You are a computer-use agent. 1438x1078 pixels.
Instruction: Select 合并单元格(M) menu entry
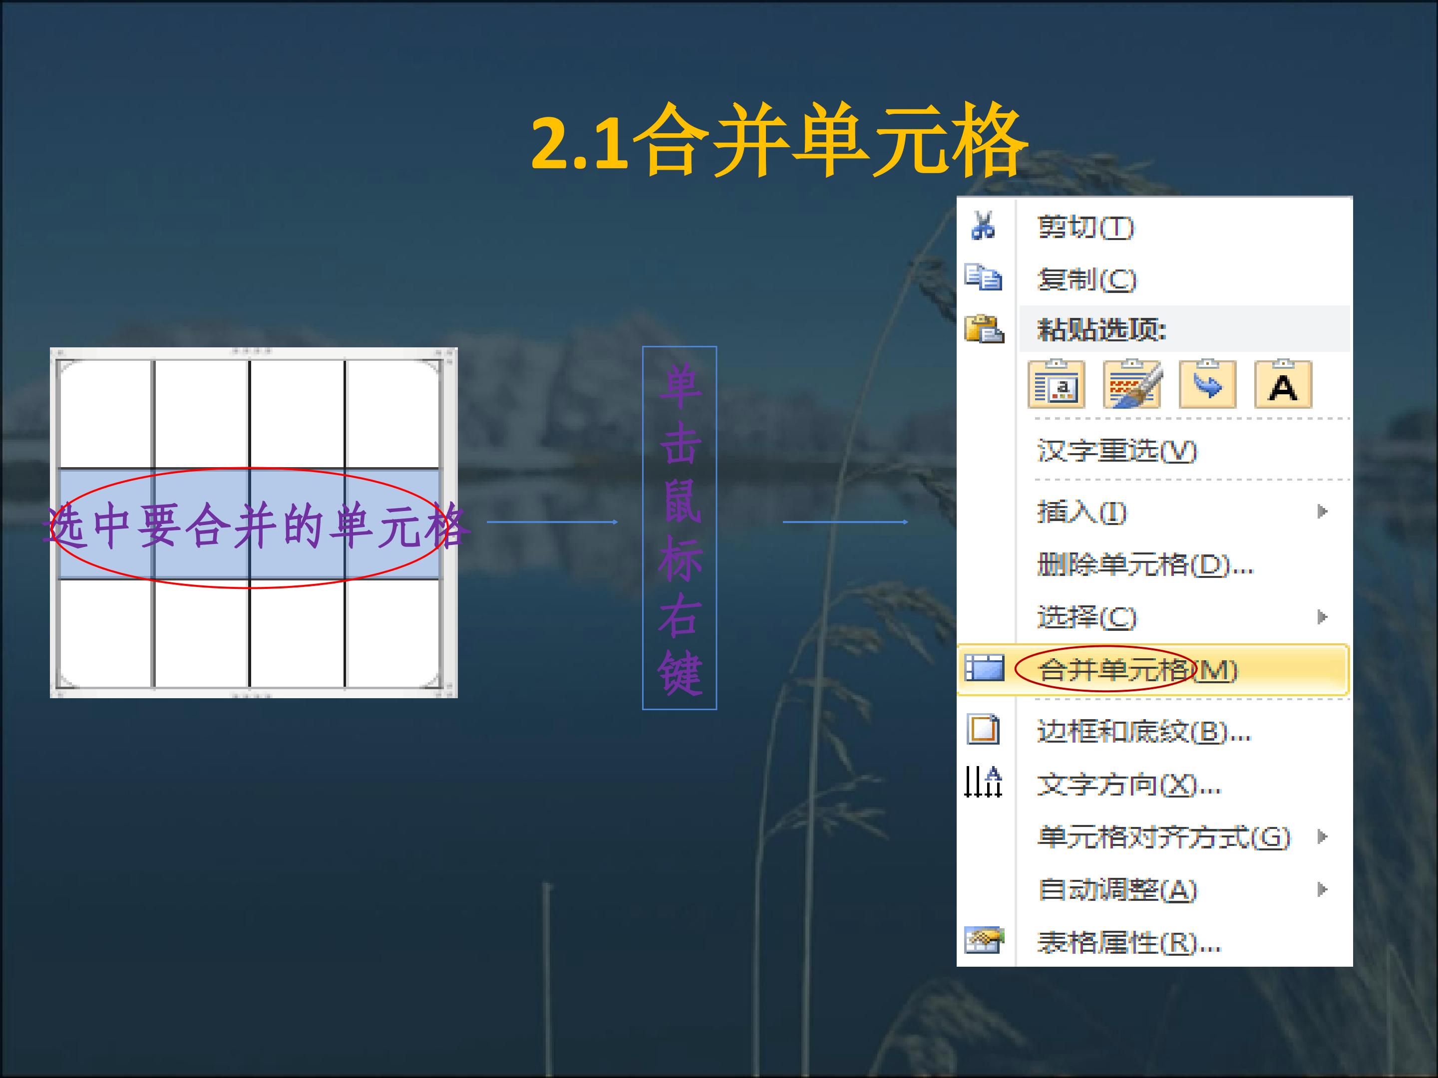coord(1137,670)
